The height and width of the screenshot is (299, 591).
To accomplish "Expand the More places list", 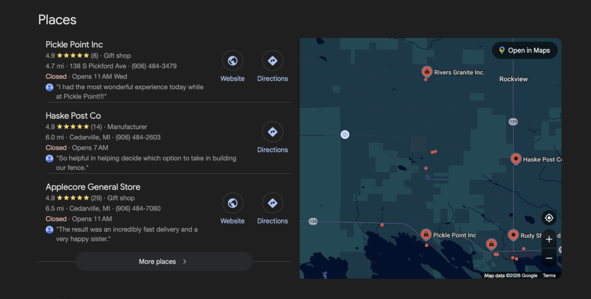I will 164,262.
